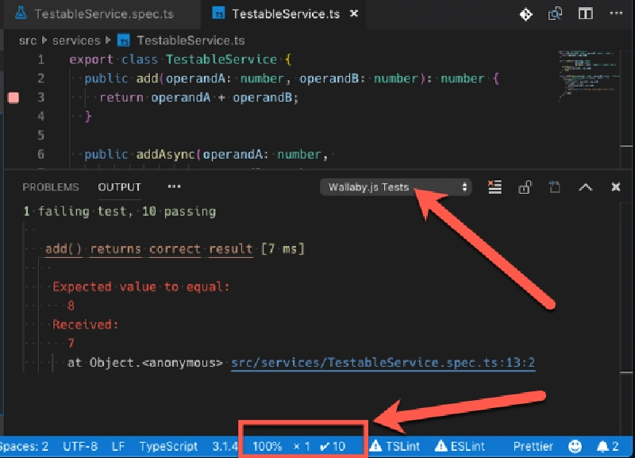Open the Prettier status bar item
Image resolution: width=635 pixels, height=458 pixels.
click(532, 445)
